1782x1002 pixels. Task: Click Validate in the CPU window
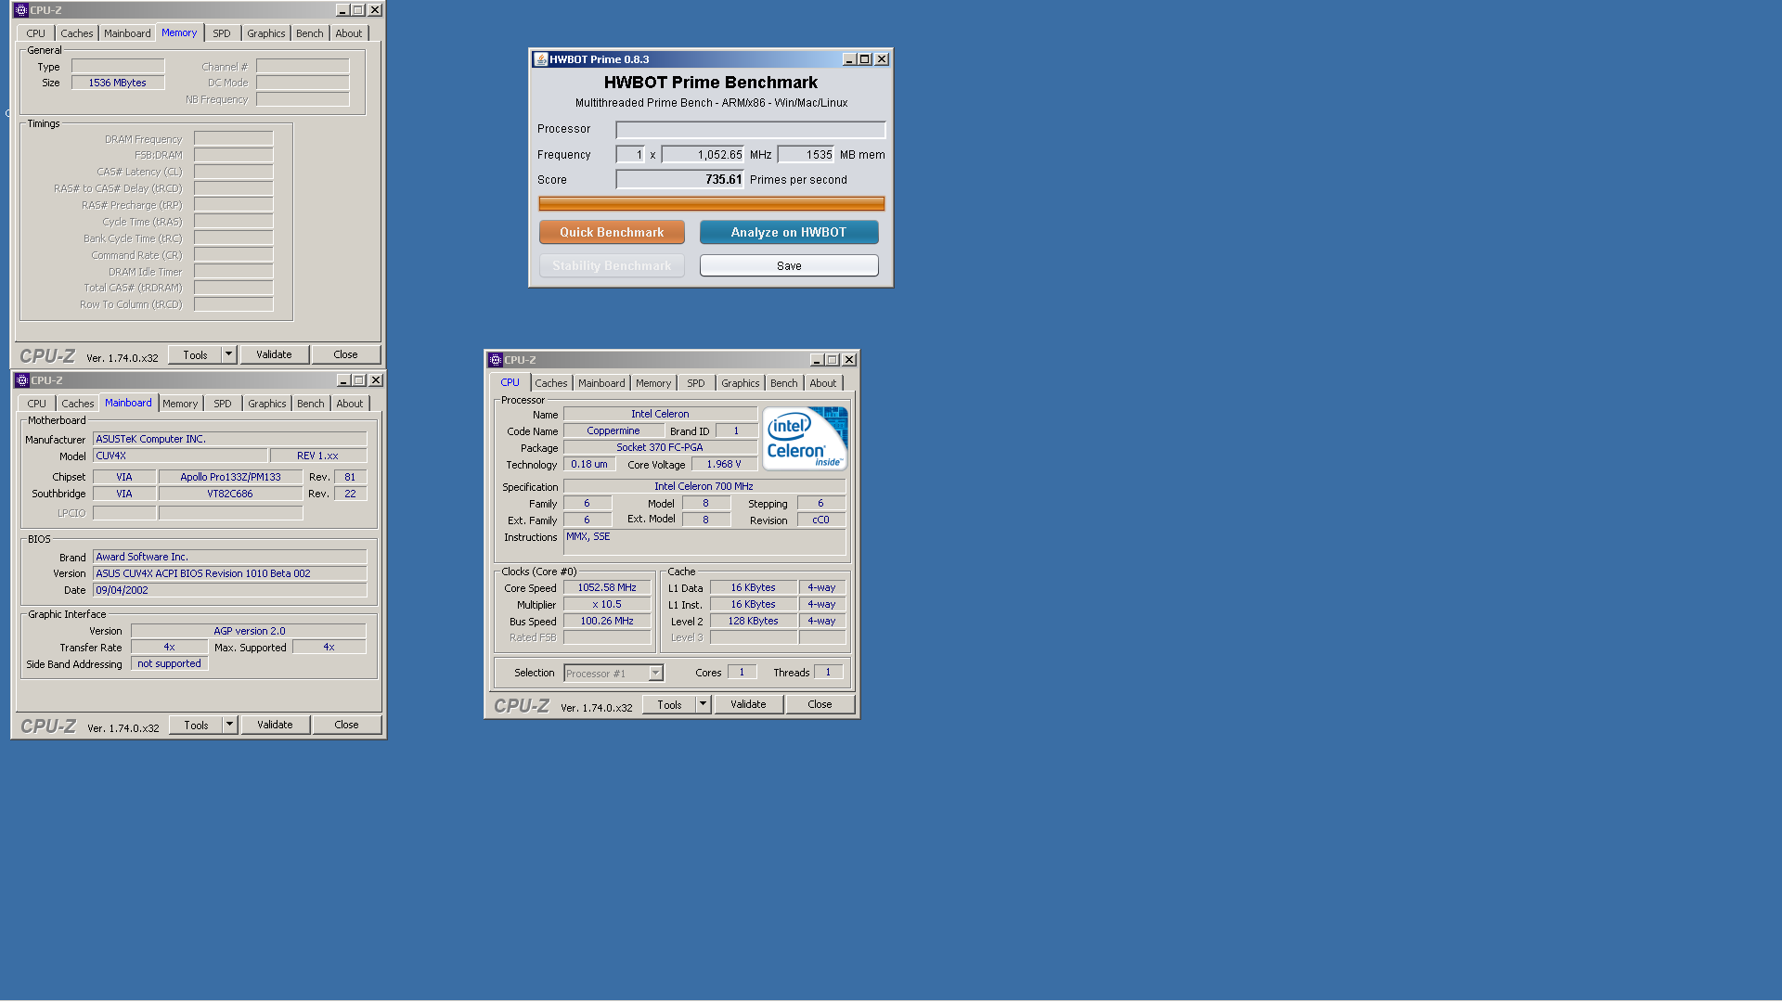point(748,704)
